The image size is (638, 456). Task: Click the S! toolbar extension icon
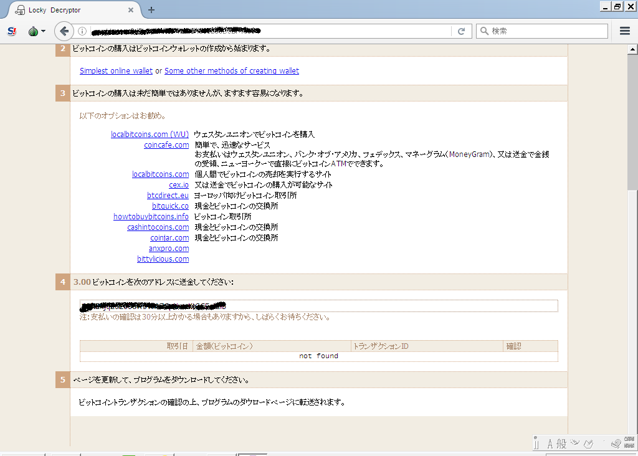click(12, 31)
